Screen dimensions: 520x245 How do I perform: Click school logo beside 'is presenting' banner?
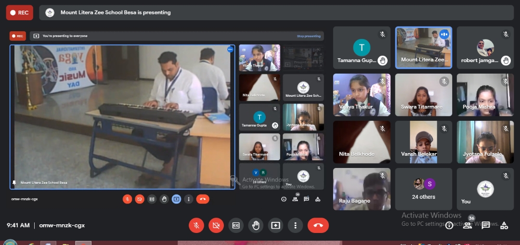click(50, 13)
